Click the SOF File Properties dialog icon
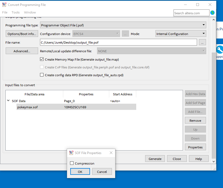This screenshot has height=188, width=223. click(x=71, y=153)
